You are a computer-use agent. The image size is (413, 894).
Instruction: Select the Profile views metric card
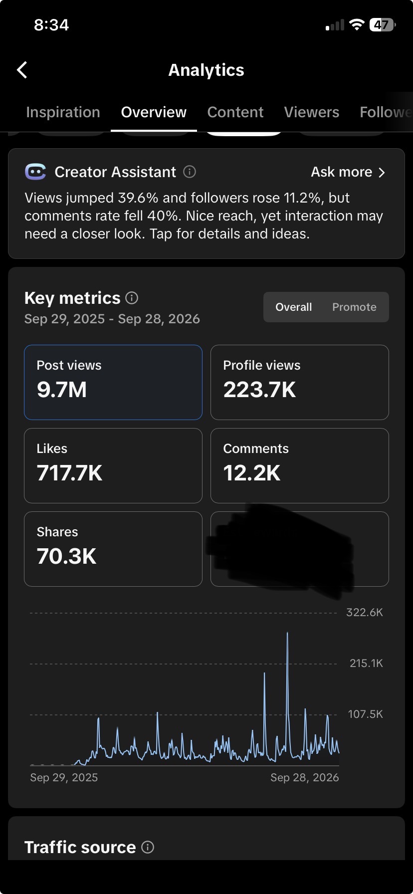300,383
